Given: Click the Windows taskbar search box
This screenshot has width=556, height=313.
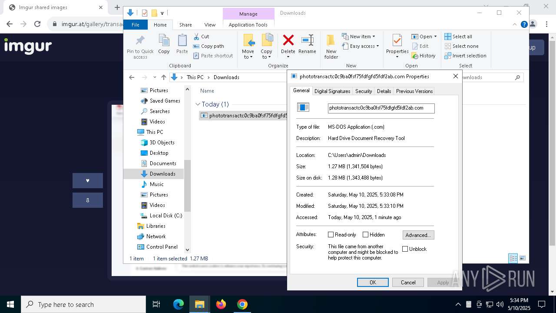Looking at the screenshot, I should [x=83, y=304].
